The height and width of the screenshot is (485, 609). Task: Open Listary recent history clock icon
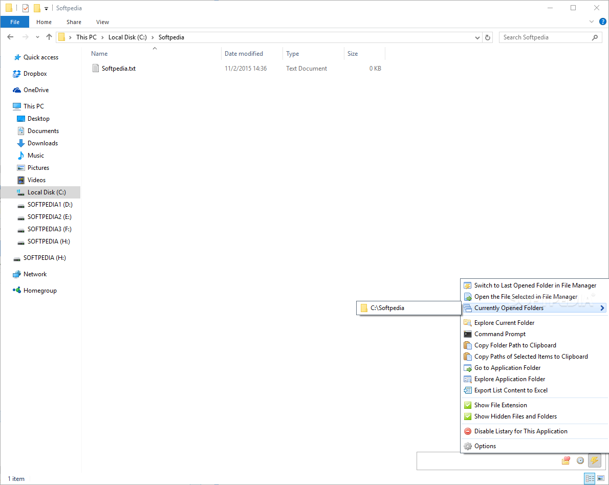click(x=580, y=460)
